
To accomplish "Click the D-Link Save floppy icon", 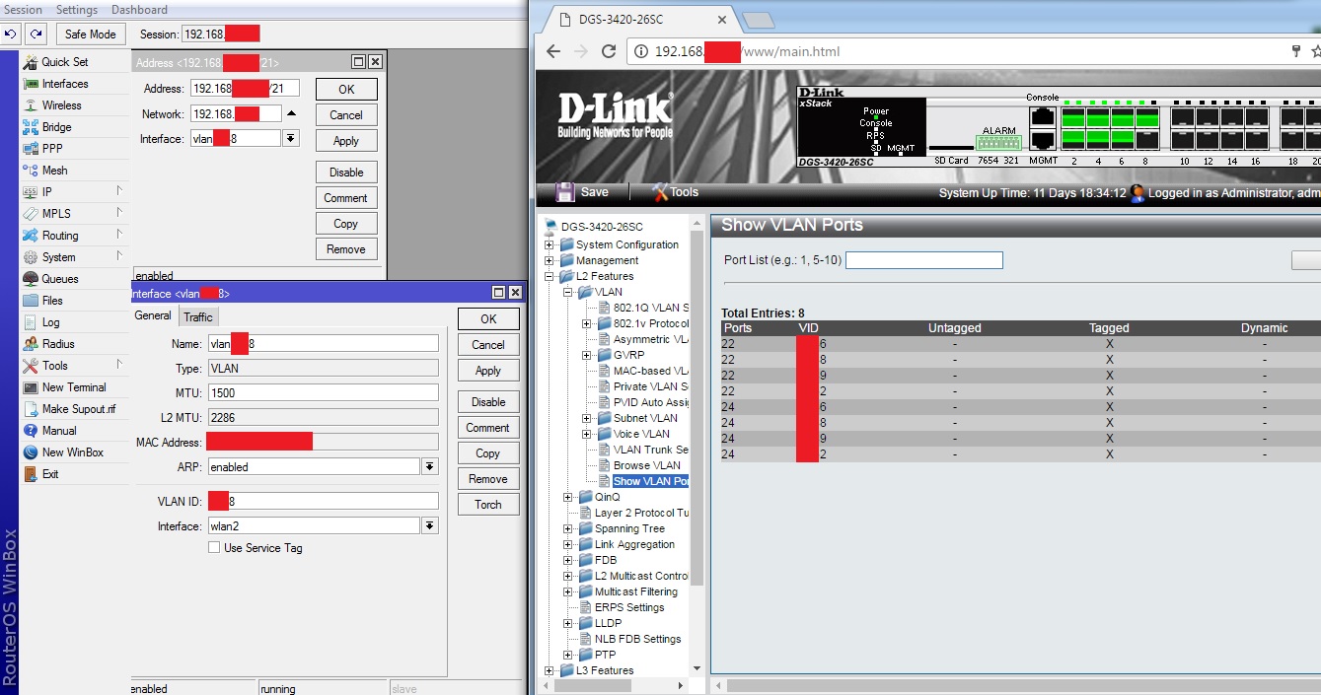I will 565,192.
